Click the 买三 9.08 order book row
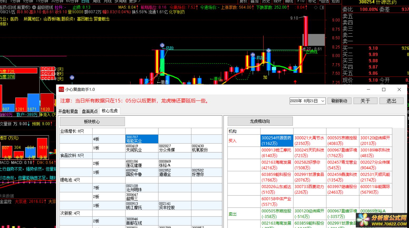The image size is (409, 228). (375, 61)
